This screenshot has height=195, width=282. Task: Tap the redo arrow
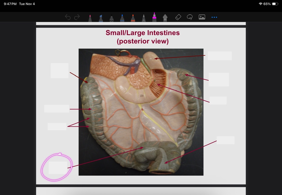click(77, 17)
